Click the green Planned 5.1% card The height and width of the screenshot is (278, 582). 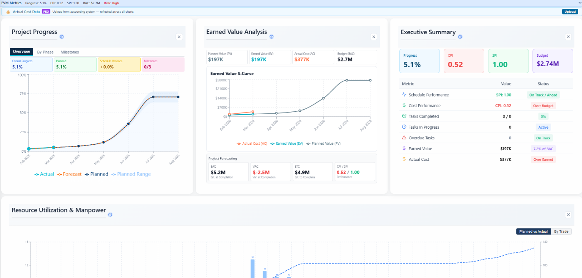[x=75, y=64]
